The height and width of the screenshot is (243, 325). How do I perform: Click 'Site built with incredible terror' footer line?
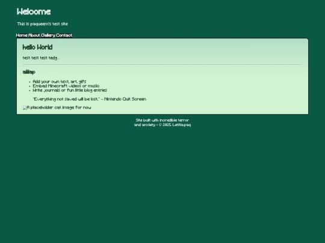click(x=162, y=120)
